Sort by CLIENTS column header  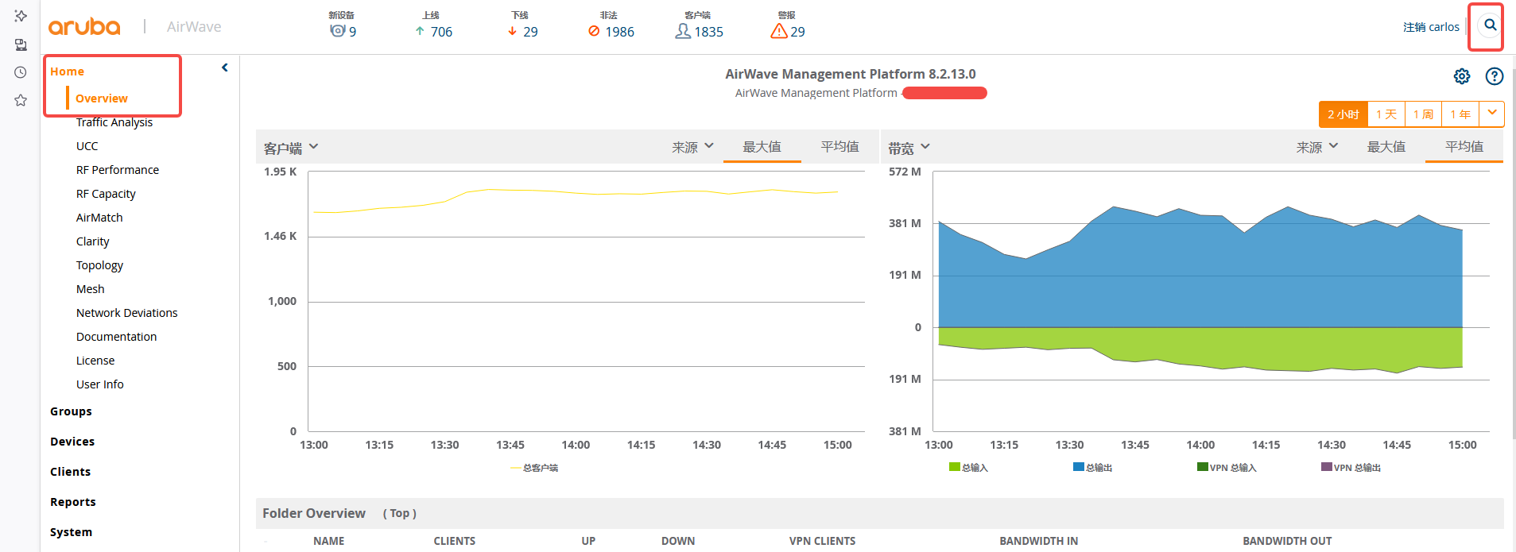coord(455,541)
